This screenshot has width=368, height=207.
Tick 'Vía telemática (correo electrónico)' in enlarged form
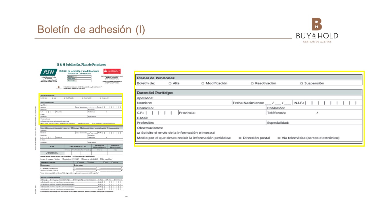pos(279,138)
